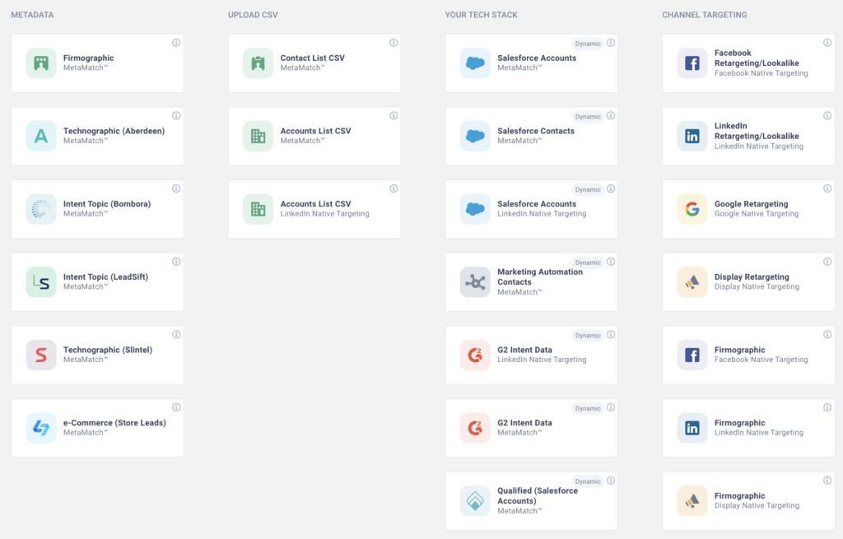Show info for Display Retargeting card

827,262
